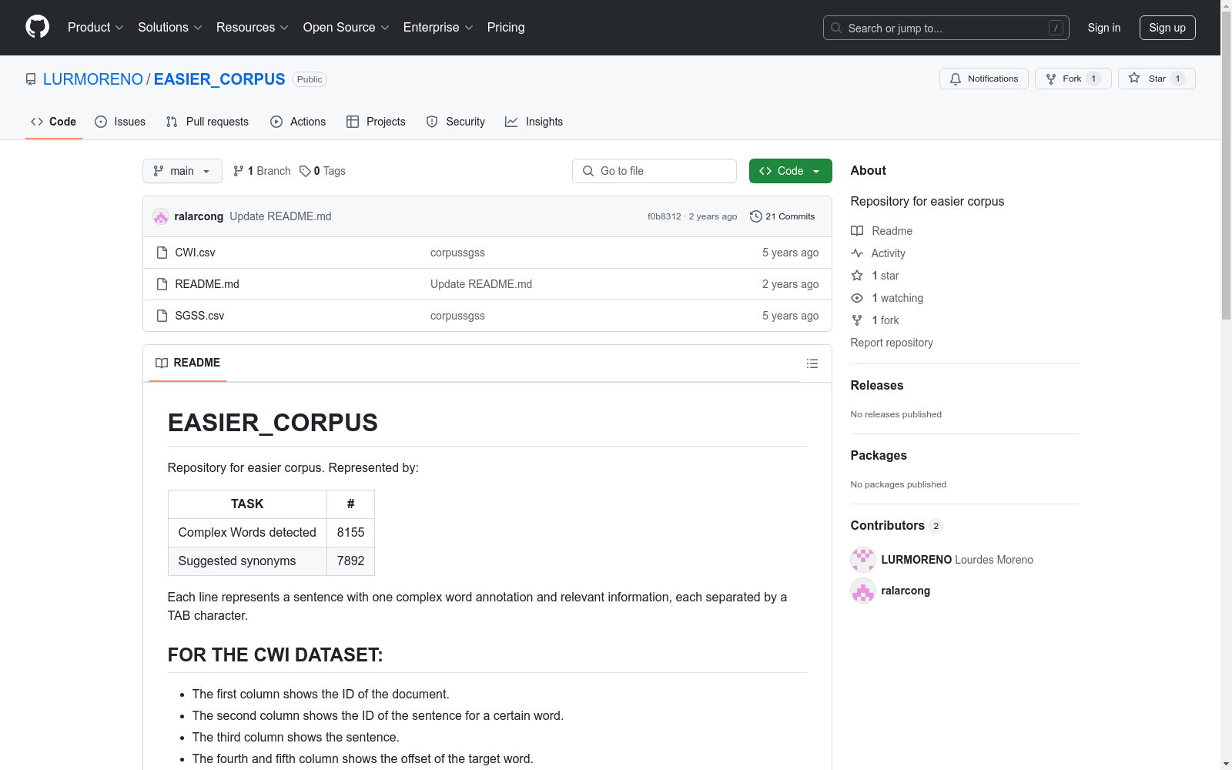Image resolution: width=1232 pixels, height=770 pixels.
Task: View the 21 Commits history
Action: tap(782, 216)
